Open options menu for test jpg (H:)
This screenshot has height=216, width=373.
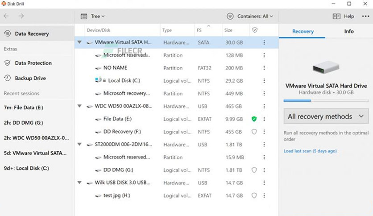264,195
